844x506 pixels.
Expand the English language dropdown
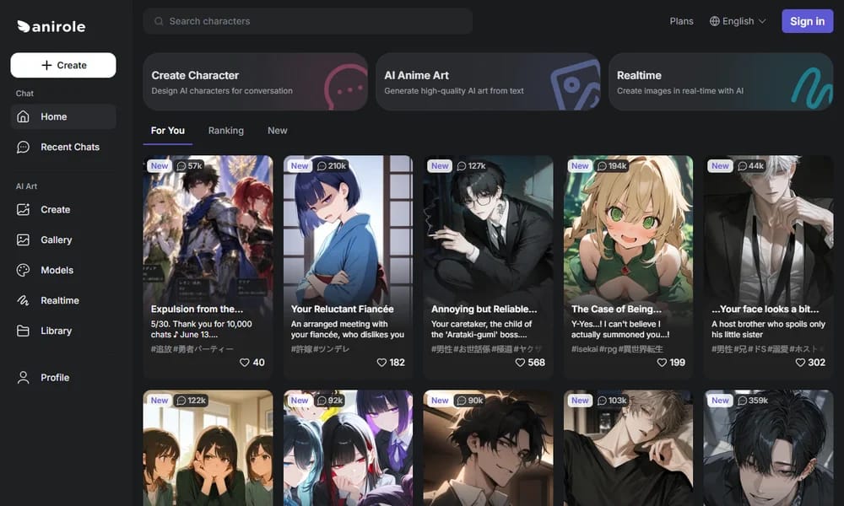tap(738, 21)
